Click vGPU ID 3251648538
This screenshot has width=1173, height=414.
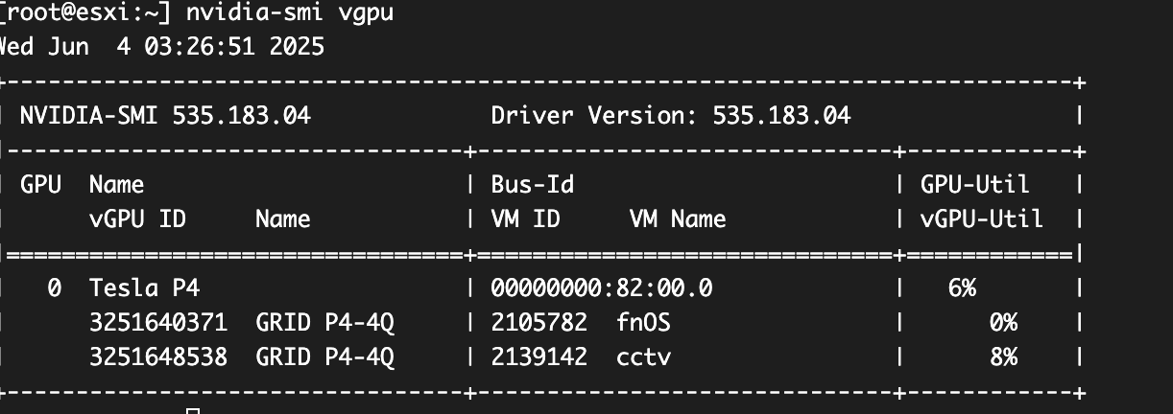158,356
